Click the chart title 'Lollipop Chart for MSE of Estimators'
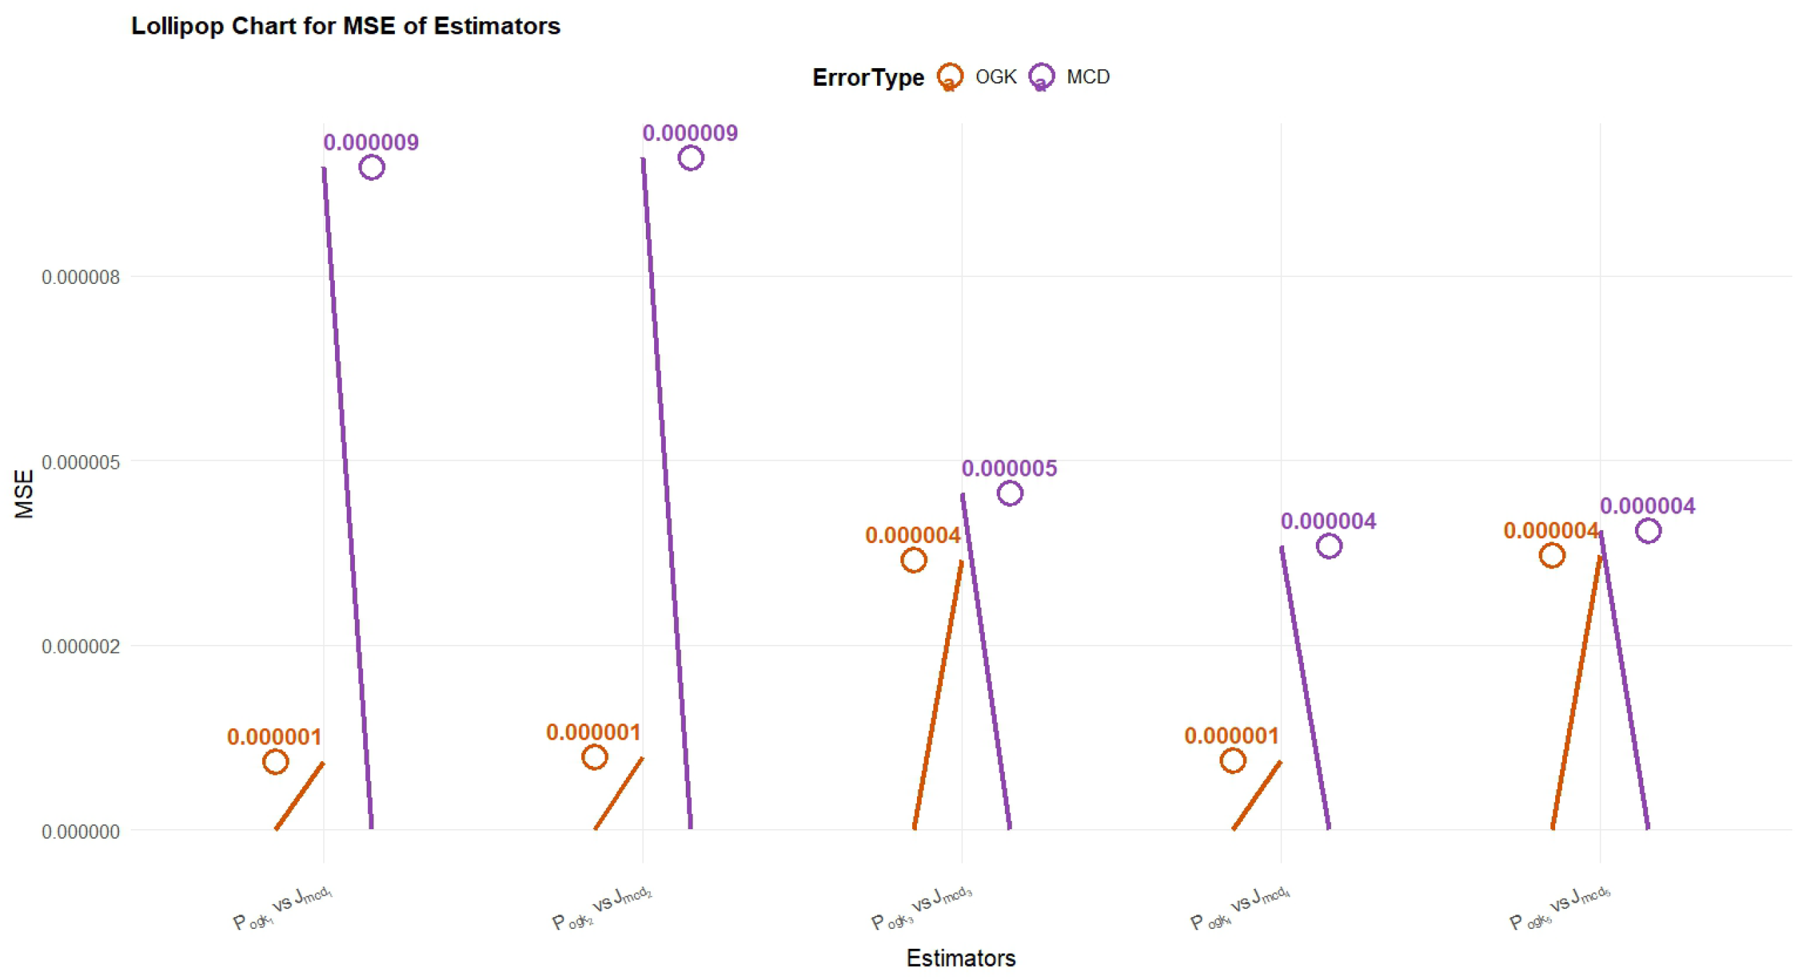 [x=345, y=26]
